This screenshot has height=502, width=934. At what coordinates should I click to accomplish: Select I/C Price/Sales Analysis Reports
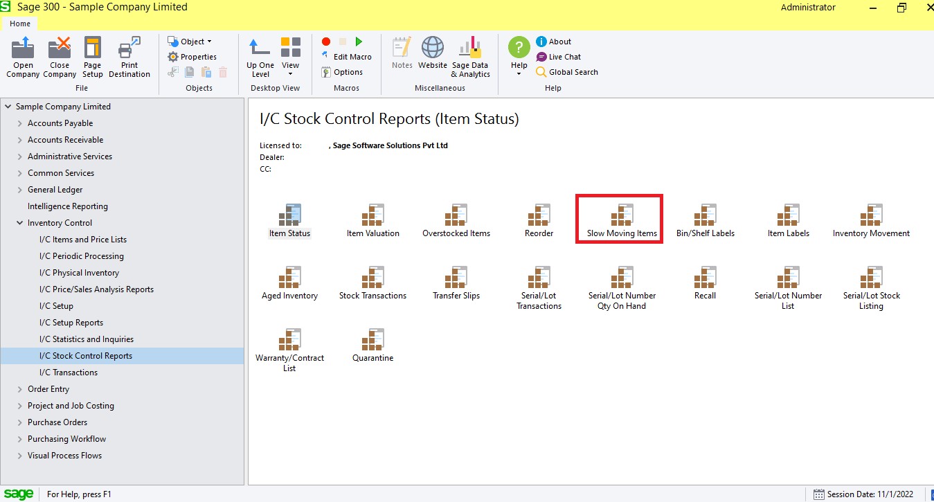[x=97, y=289]
